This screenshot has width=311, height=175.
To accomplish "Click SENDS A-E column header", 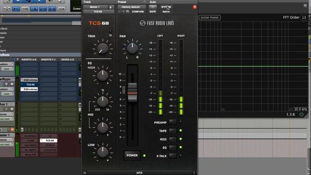I will 68,59.
